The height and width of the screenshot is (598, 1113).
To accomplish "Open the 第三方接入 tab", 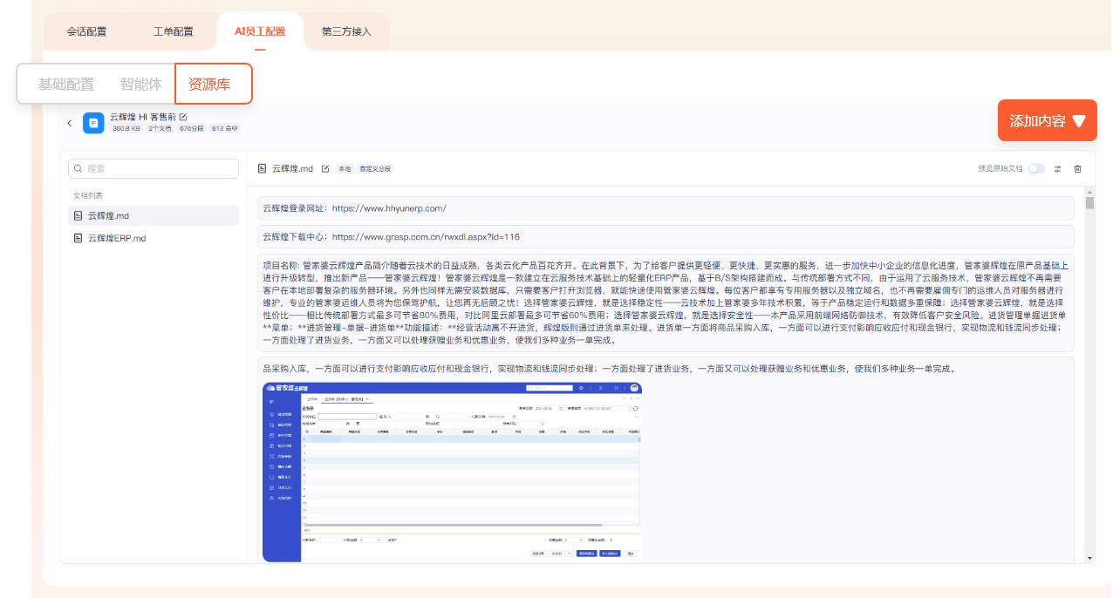I will pos(346,31).
